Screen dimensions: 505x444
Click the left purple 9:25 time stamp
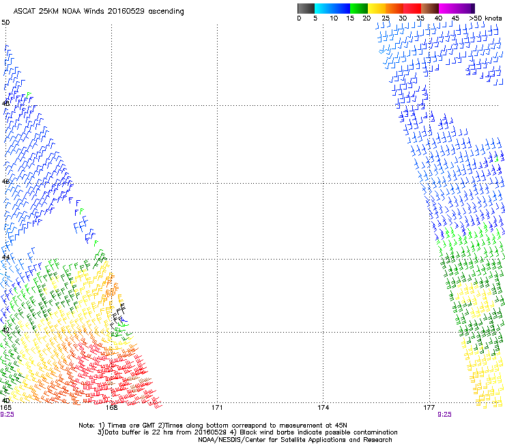(7, 415)
